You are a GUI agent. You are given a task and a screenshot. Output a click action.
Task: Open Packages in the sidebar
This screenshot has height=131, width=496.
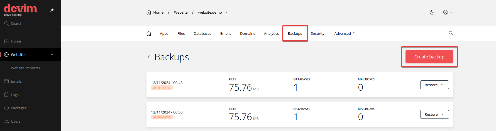pos(19,108)
